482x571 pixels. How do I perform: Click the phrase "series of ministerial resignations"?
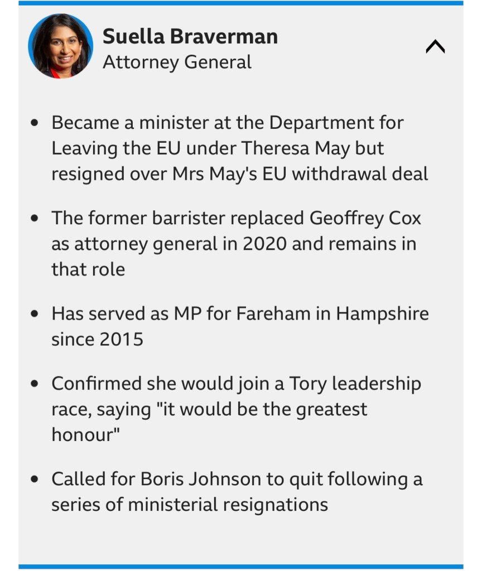[190, 505]
